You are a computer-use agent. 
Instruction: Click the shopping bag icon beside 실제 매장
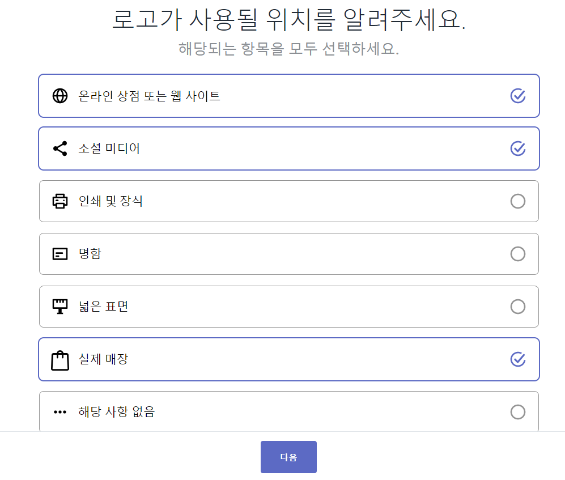point(60,359)
